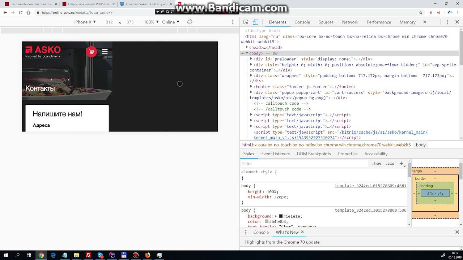Open the Memory tab
Viewport: 463px width, 260px height.
pyautogui.click(x=407, y=22)
